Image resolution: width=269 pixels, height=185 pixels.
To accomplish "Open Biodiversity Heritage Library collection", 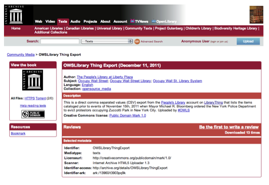I will click(236, 28).
